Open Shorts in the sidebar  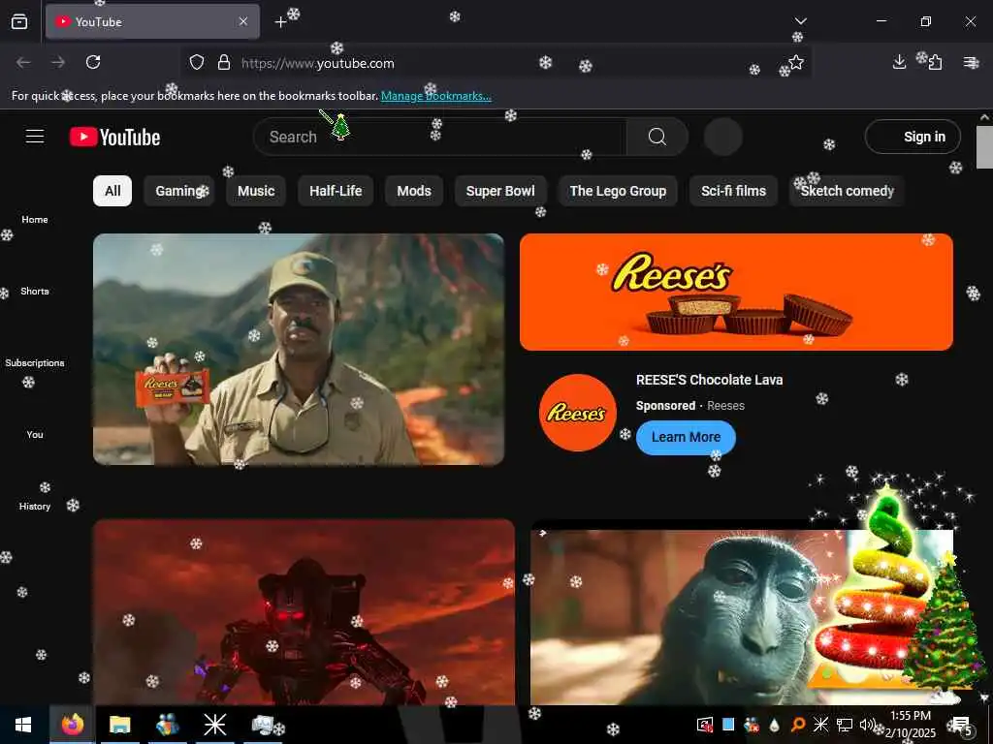click(35, 291)
